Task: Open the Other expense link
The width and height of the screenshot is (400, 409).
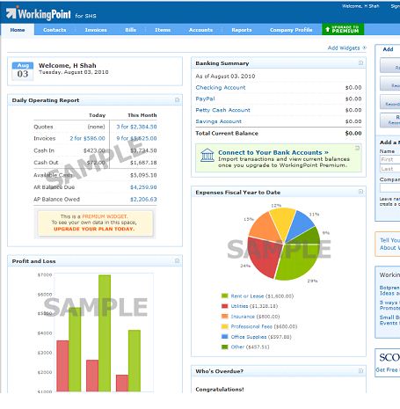Action: tap(237, 347)
